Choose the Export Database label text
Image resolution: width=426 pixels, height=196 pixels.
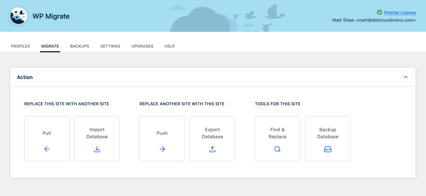click(x=212, y=133)
